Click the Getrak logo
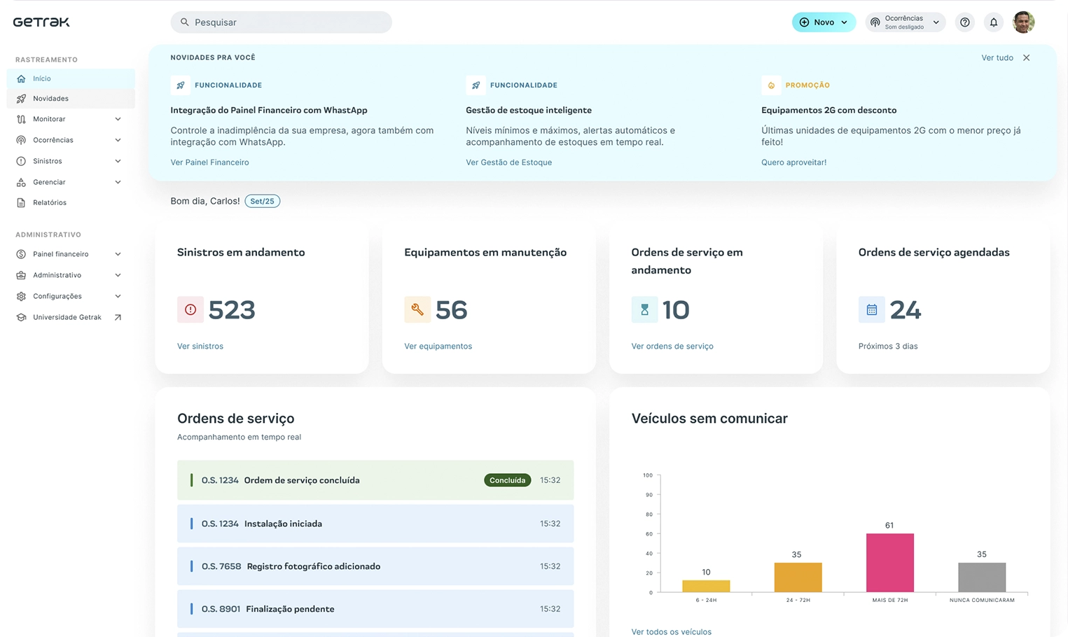Screen dimensions: 1068x637 click(x=41, y=22)
